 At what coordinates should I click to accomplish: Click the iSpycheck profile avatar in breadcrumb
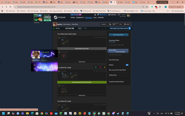(x=55, y=24)
